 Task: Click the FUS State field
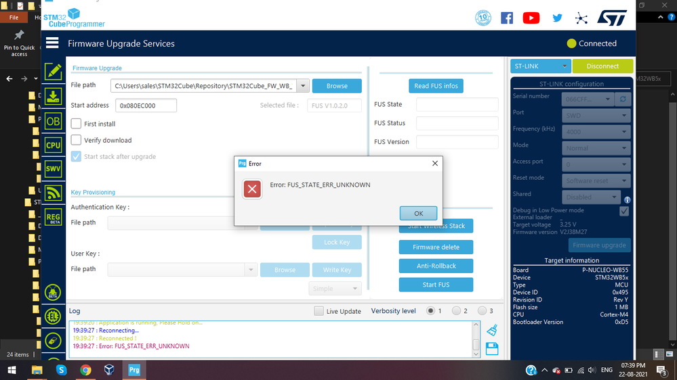pyautogui.click(x=457, y=104)
